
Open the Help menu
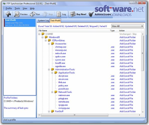pos(32,8)
